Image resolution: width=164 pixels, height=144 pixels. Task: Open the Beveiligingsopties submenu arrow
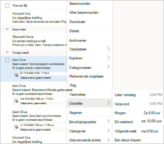(109, 121)
